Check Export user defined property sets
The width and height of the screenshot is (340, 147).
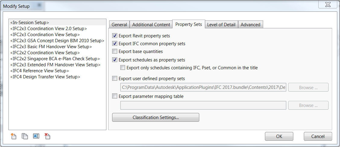tap(115, 78)
